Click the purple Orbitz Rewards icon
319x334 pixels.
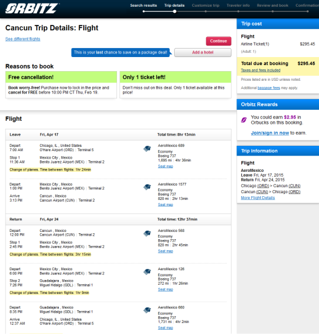point(244,120)
